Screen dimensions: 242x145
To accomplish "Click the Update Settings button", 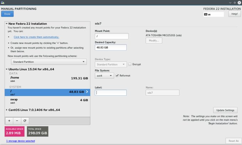I will [x=225, y=110].
